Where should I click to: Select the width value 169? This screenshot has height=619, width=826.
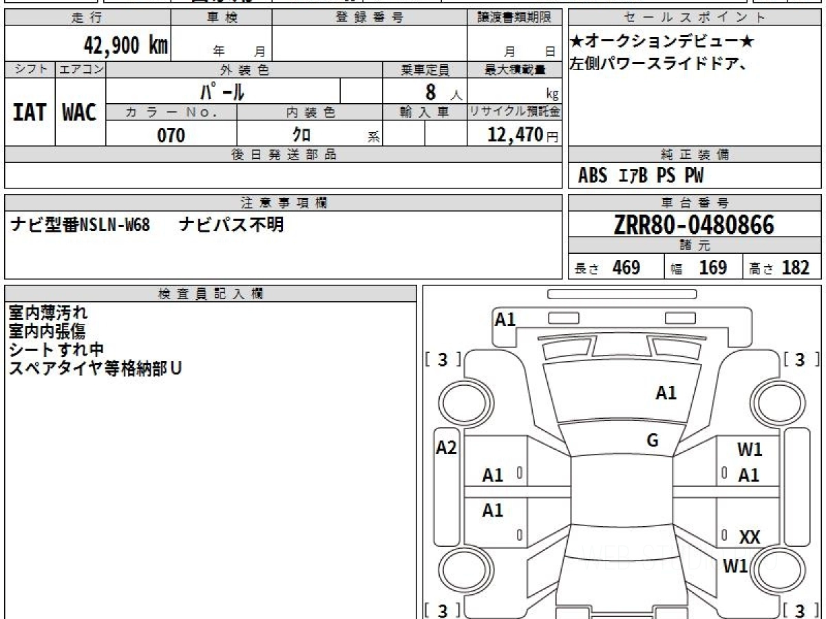[x=712, y=268]
